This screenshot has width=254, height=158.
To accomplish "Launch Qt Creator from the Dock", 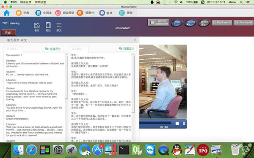I will coord(137,150).
